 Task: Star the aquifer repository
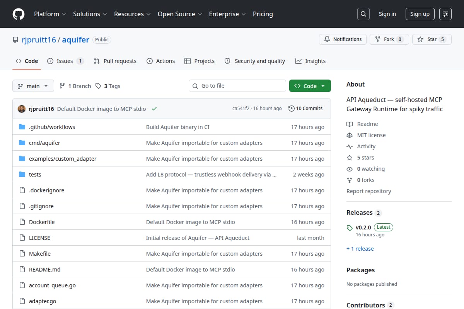tap(432, 39)
